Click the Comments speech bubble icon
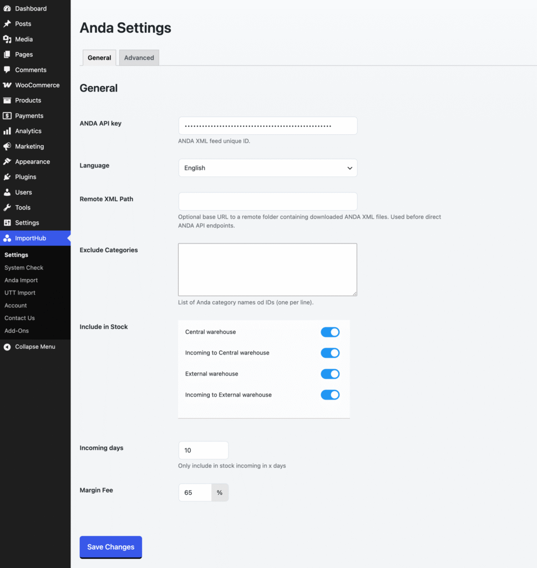The height and width of the screenshot is (568, 537). (7, 69)
